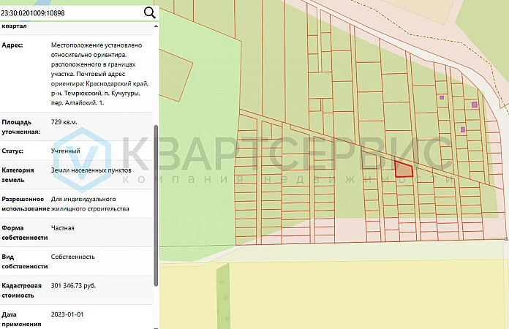Click the Учтенный status value

click(x=65, y=151)
